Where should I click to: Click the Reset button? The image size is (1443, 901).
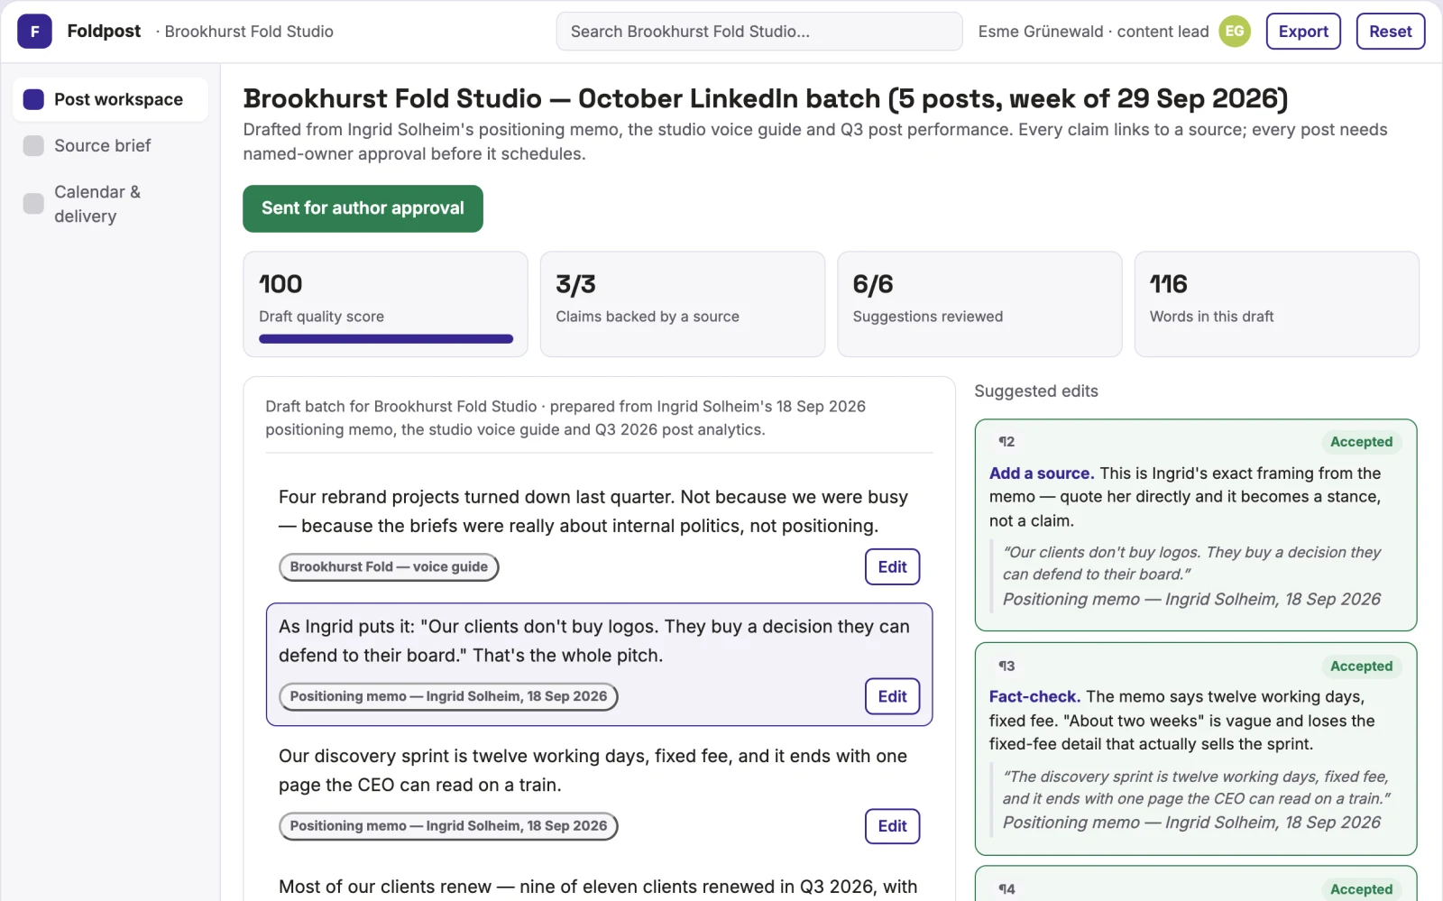pos(1390,32)
